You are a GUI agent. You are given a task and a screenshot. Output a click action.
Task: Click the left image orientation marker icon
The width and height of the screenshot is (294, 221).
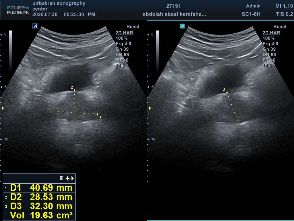click(35, 26)
